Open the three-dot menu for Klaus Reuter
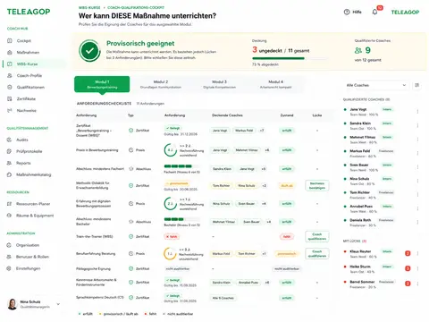Viewport: 429px width, 322px height. pyautogui.click(x=417, y=253)
